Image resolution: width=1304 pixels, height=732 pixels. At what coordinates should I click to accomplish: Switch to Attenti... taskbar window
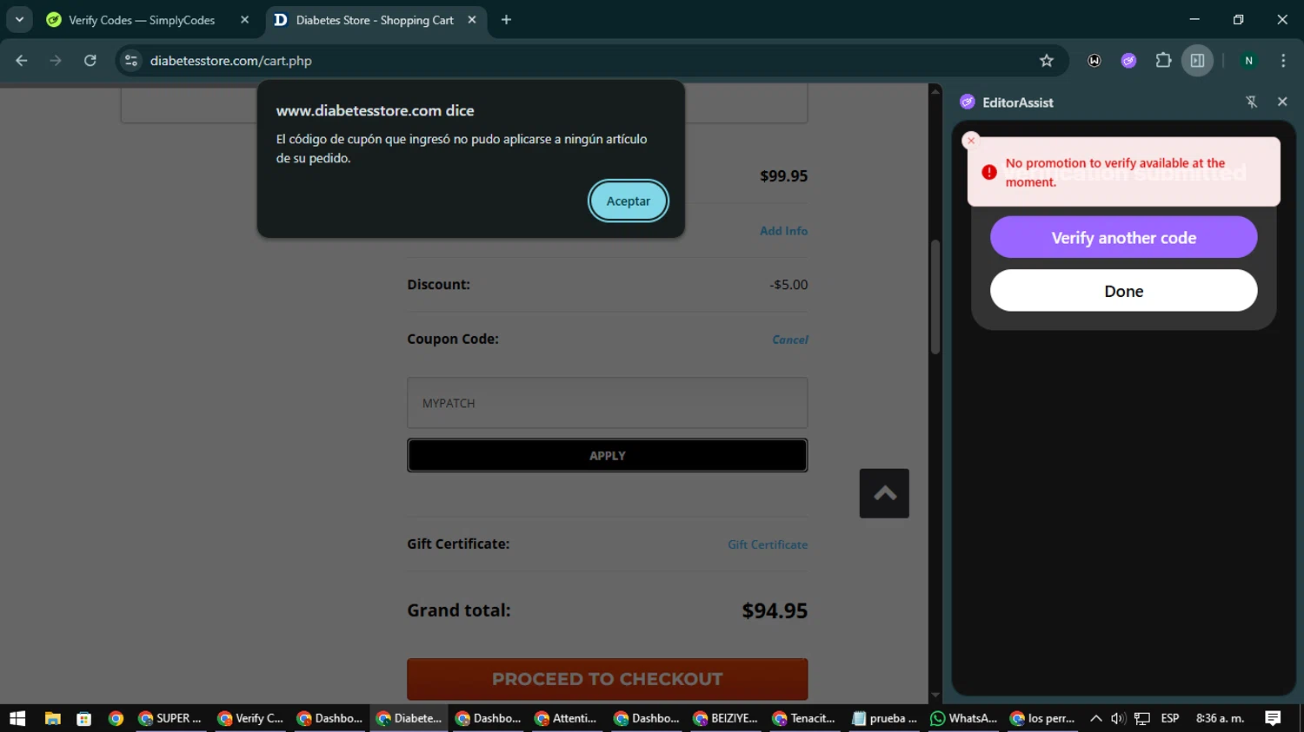click(x=567, y=718)
